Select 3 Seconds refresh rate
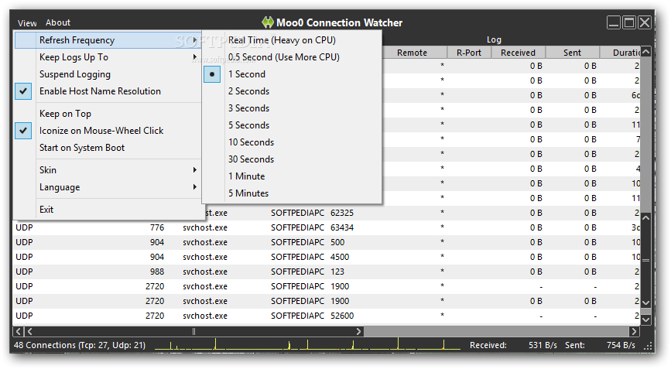Image resolution: width=671 pixels, height=369 pixels. 292,108
